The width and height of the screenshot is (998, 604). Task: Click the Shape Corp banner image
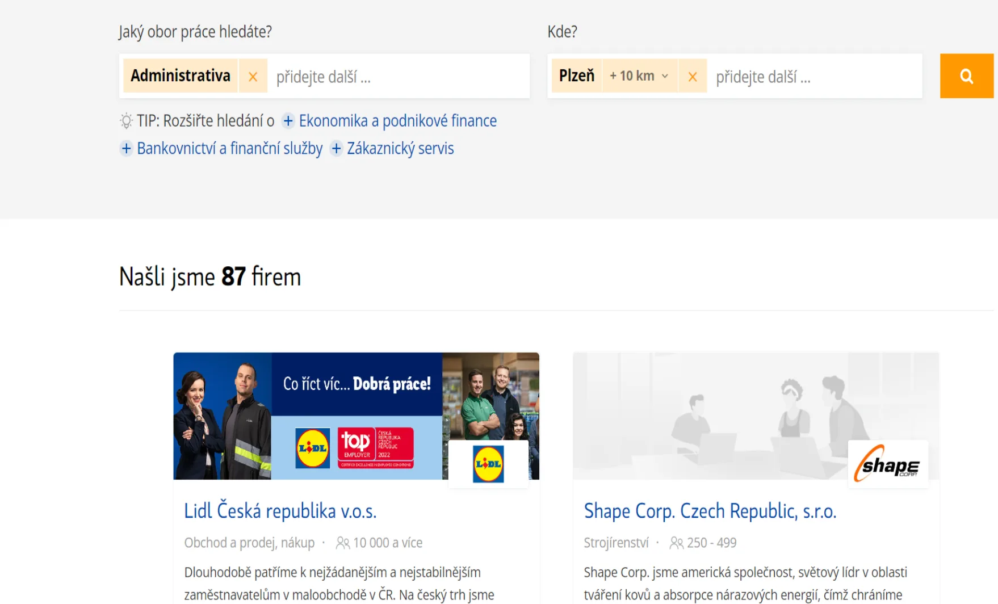(756, 416)
